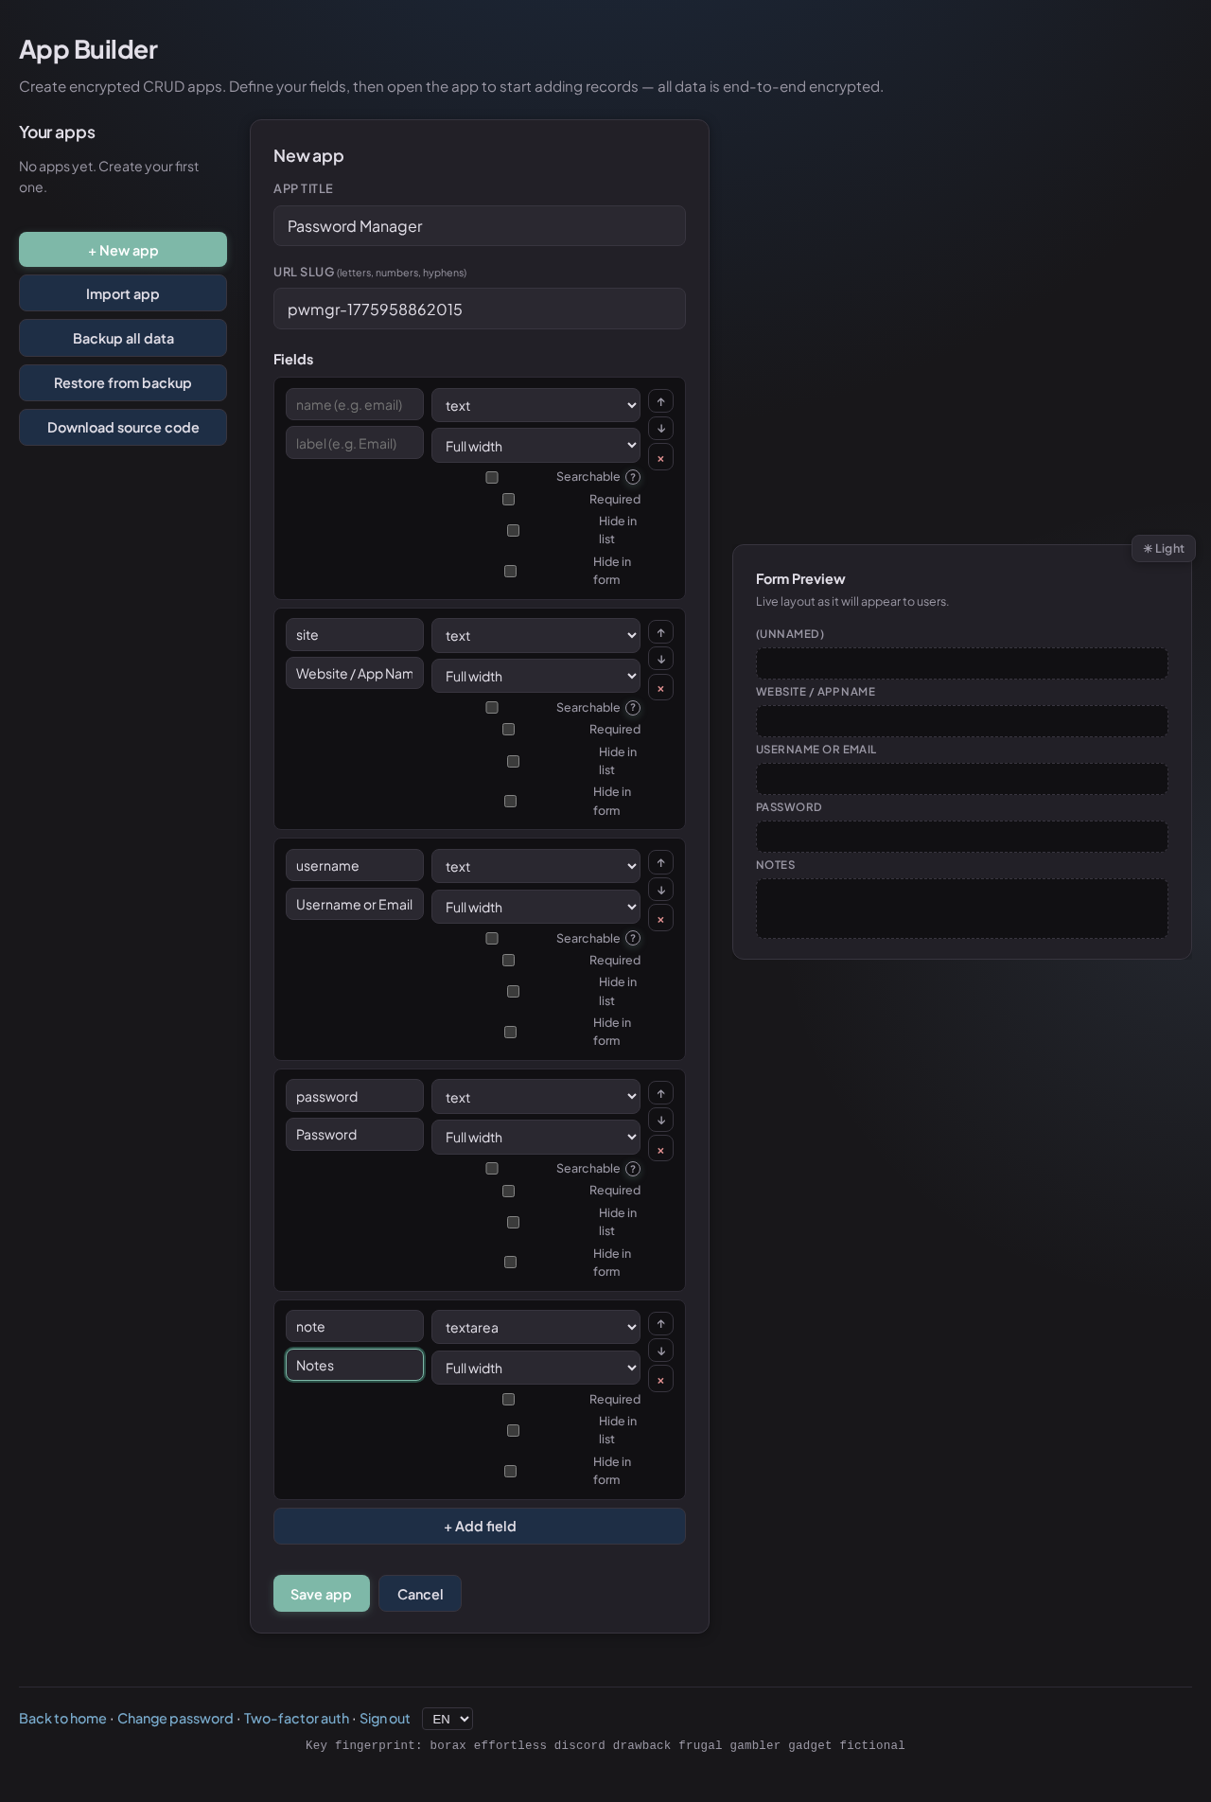Open Searchable help icon for password field

click(x=633, y=1169)
